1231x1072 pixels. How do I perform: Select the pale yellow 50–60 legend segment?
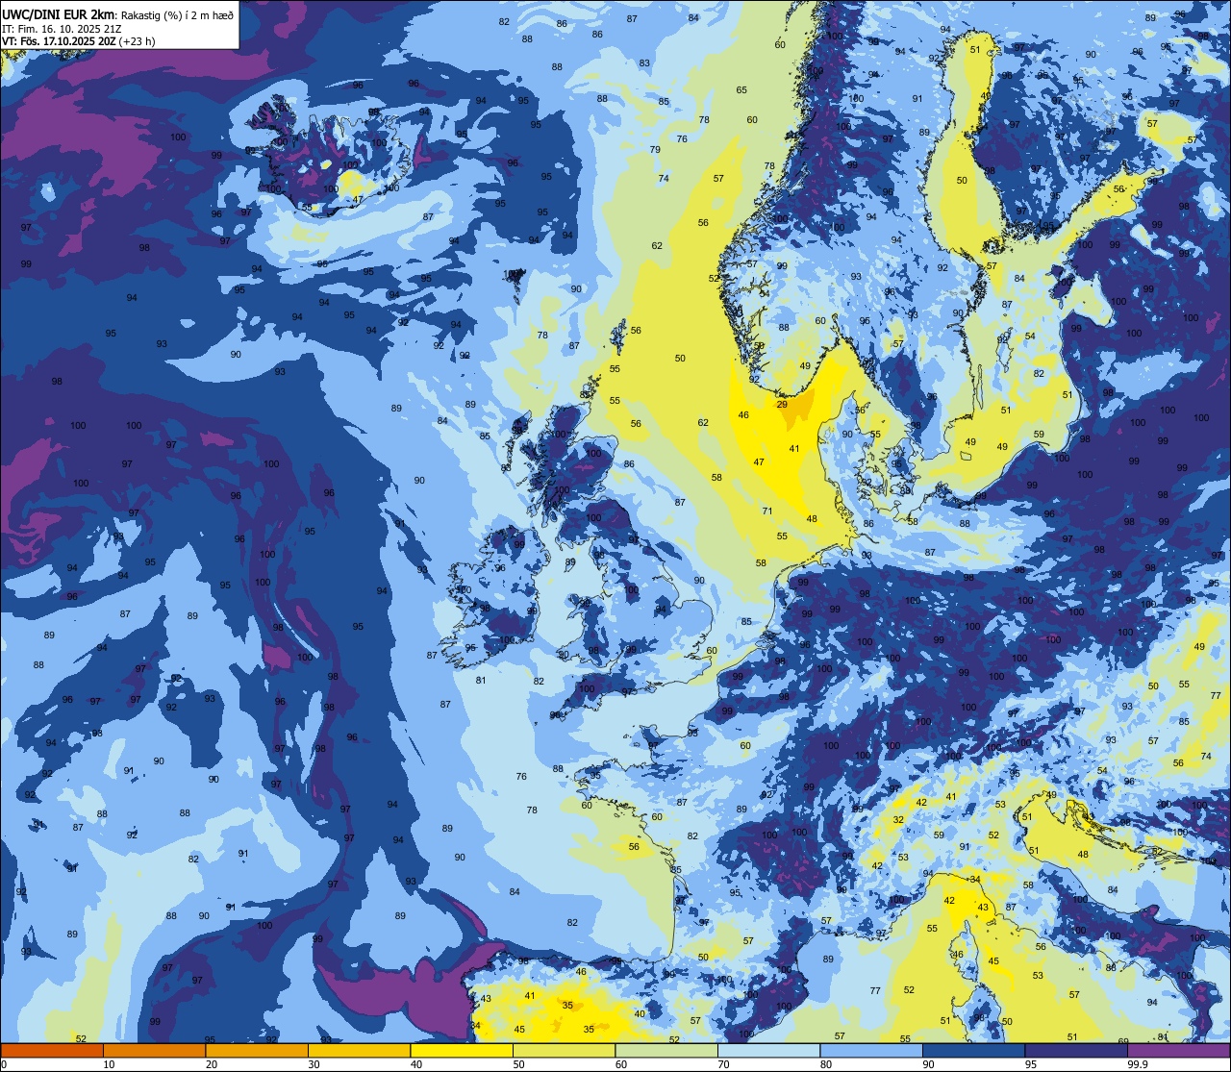pyautogui.click(x=564, y=1051)
